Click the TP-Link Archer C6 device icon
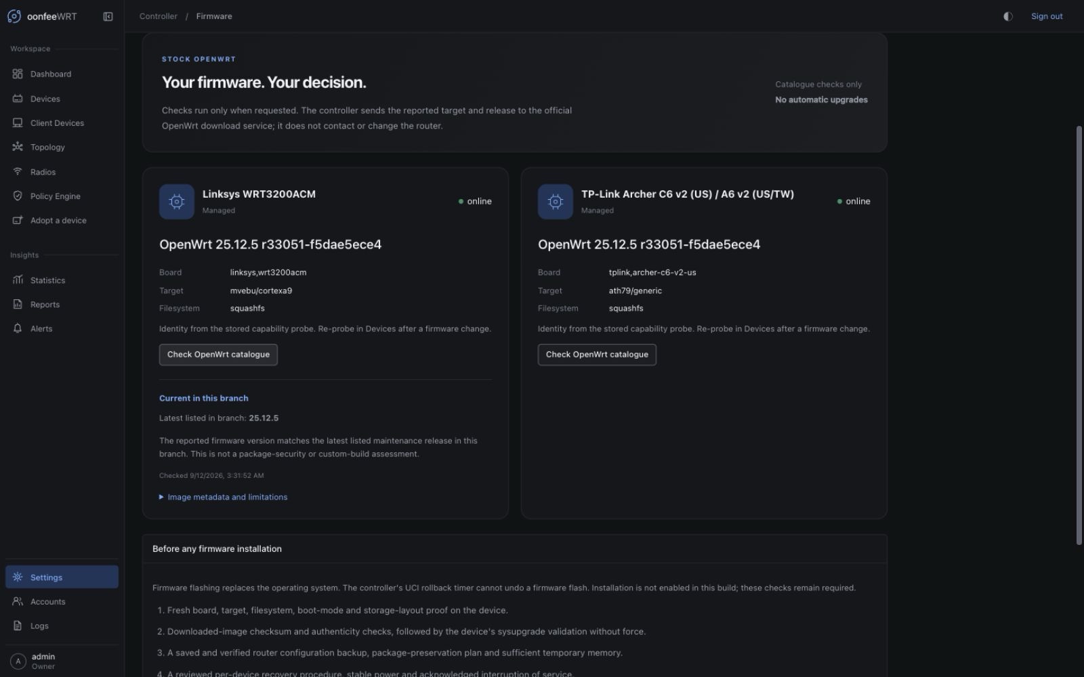Image resolution: width=1084 pixels, height=677 pixels. [556, 202]
